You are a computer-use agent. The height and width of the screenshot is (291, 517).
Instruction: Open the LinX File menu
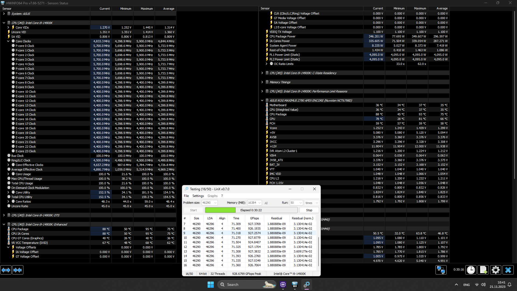pyautogui.click(x=186, y=196)
